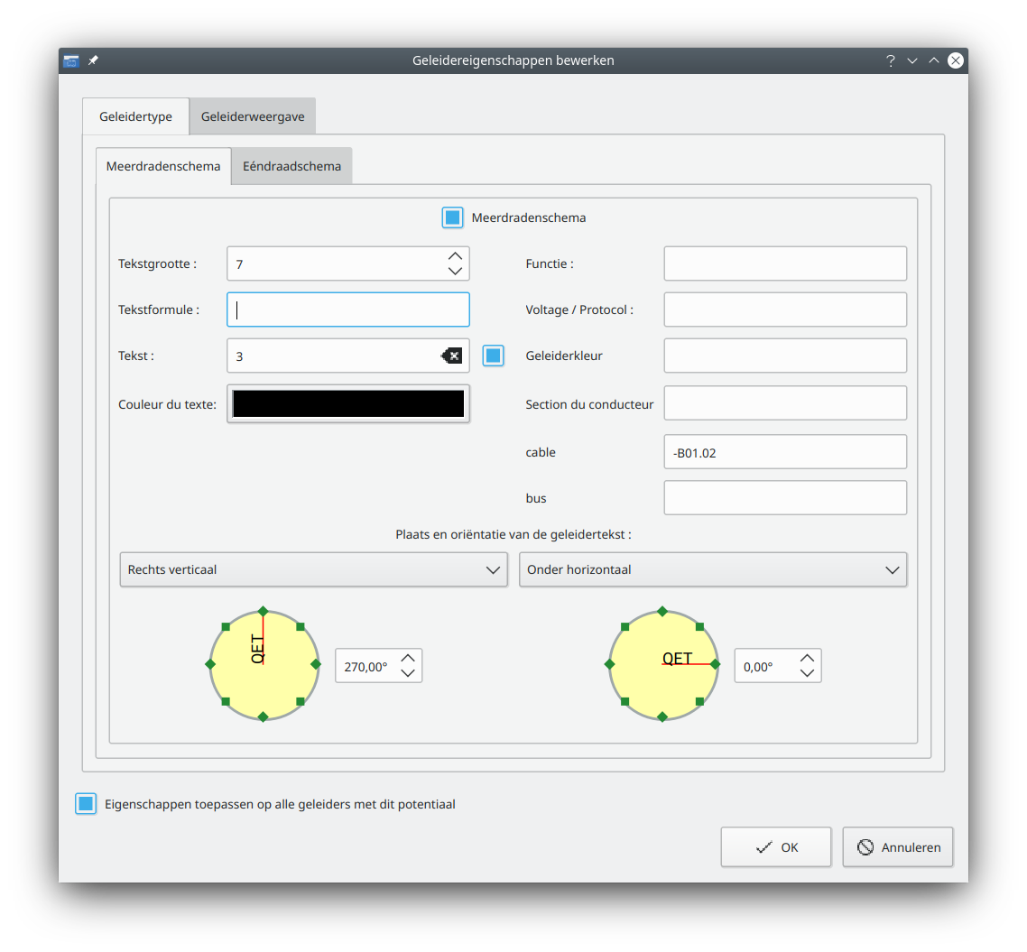The height and width of the screenshot is (952, 1027).
Task: Toggle the Meerdradenschema checkbox
Action: 452,217
